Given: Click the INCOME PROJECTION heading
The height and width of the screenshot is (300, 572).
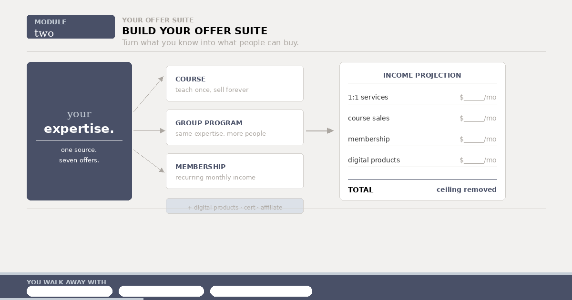Looking at the screenshot, I should click(x=422, y=75).
